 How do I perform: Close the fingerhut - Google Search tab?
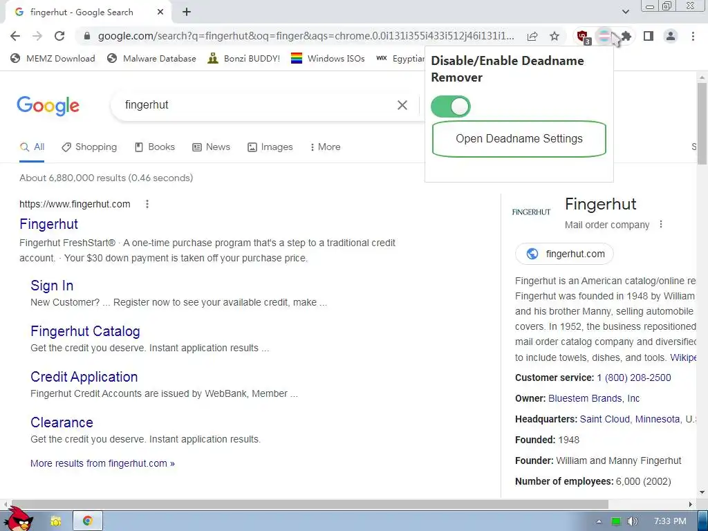[x=160, y=12]
